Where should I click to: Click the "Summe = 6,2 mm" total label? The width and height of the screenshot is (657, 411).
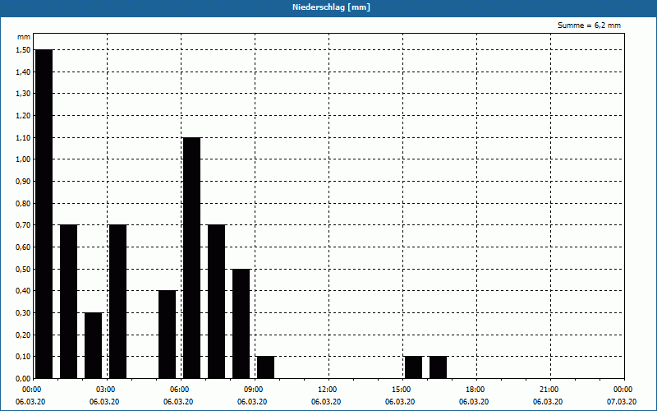tap(589, 25)
